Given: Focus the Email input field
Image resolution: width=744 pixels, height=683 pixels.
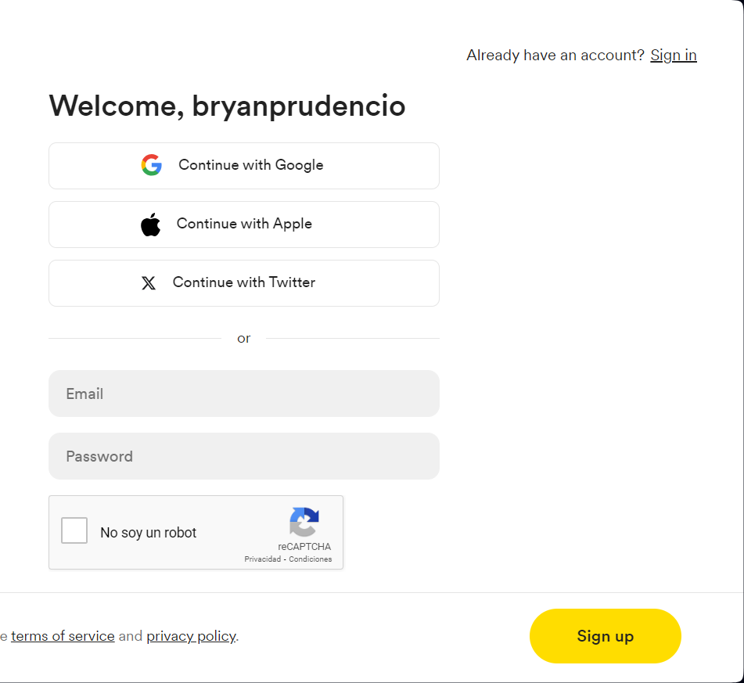Looking at the screenshot, I should tap(244, 394).
